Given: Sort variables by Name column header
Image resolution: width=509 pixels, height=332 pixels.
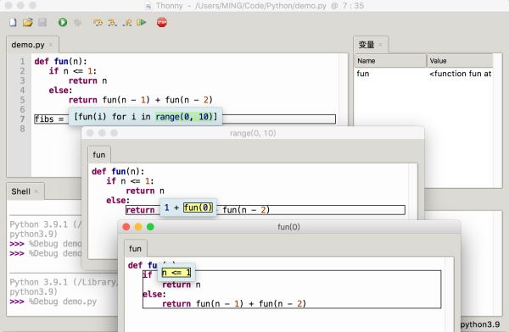Looking at the screenshot, I should click(390, 61).
